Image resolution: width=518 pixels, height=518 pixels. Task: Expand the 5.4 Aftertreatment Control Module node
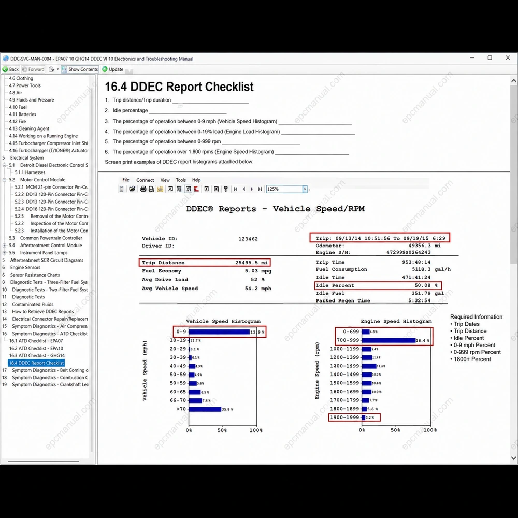point(4,246)
